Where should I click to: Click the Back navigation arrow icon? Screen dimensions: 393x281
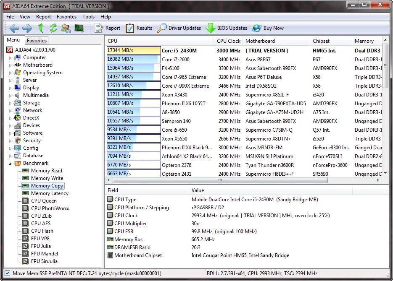(x=14, y=28)
